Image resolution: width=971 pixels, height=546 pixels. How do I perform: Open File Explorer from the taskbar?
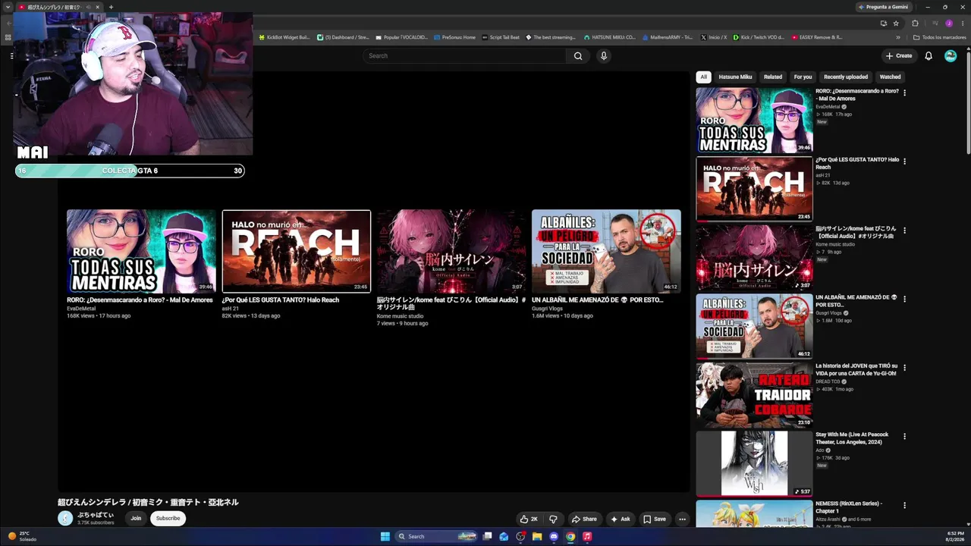tap(537, 536)
